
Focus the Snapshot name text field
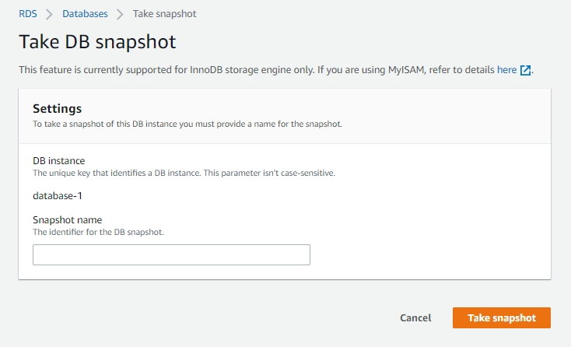pyautogui.click(x=171, y=254)
